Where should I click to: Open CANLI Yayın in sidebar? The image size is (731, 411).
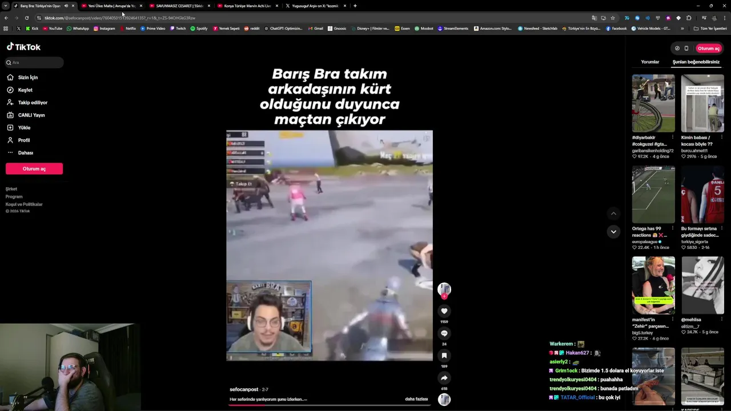(x=31, y=115)
